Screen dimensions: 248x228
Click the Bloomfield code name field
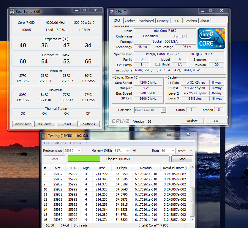tap(150, 36)
